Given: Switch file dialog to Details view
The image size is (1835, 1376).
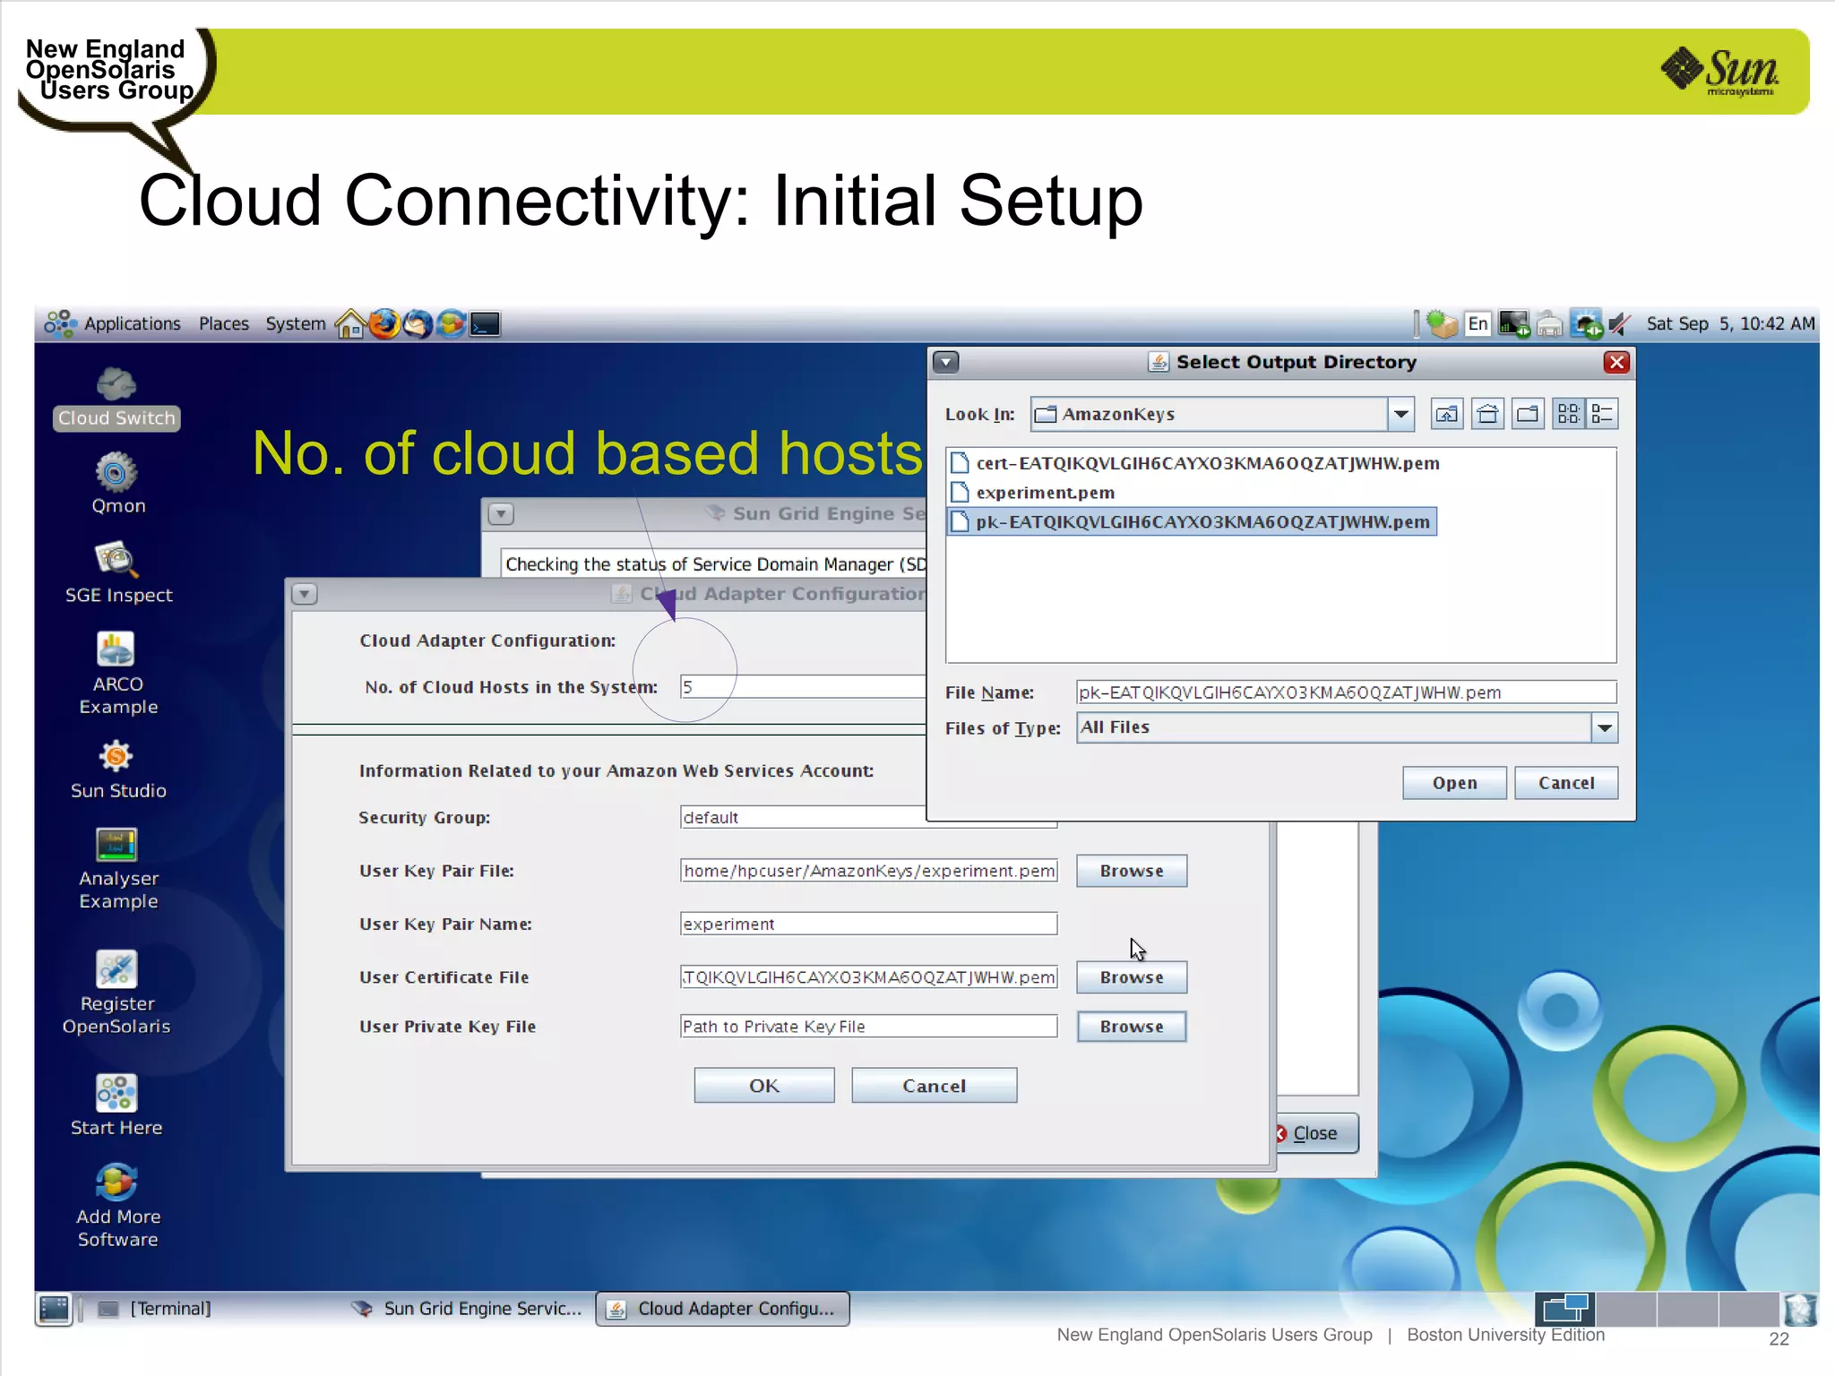Looking at the screenshot, I should (x=1602, y=414).
